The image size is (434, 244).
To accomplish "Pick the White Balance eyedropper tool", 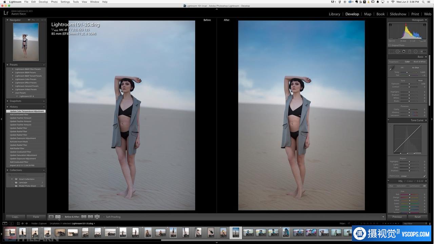I will 392,68.
